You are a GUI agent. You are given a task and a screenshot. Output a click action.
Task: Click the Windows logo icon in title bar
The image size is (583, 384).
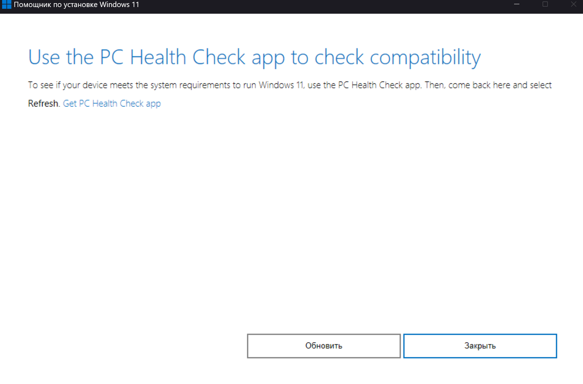pyautogui.click(x=6, y=5)
